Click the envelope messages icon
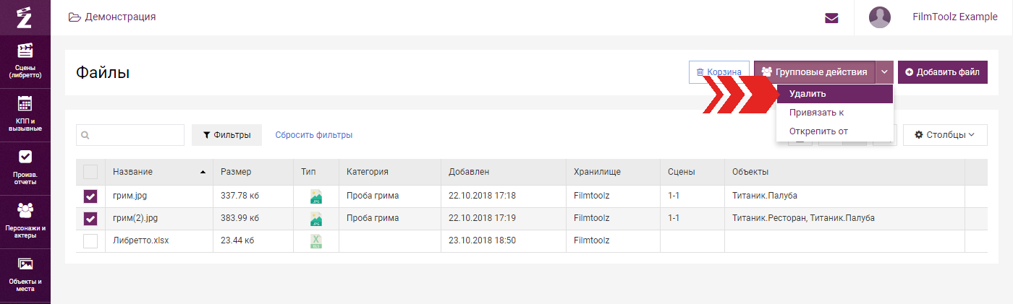 [831, 18]
